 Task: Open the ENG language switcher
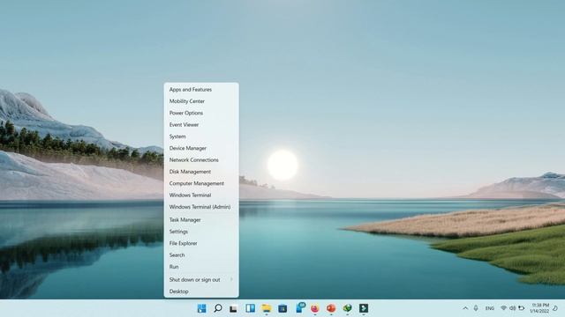(489, 308)
